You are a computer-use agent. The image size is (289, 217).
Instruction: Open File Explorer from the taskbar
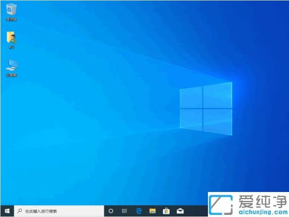152,211
